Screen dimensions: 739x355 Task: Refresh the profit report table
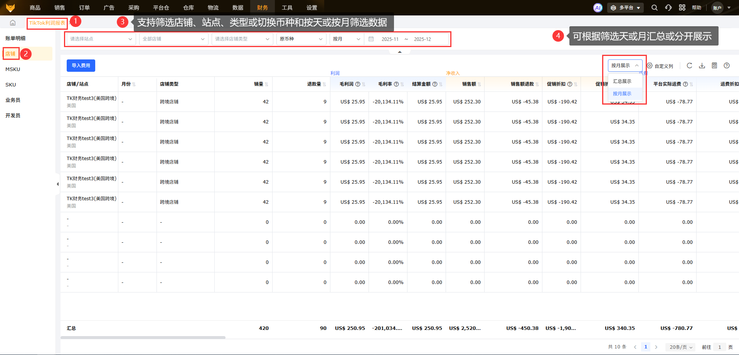coord(689,66)
